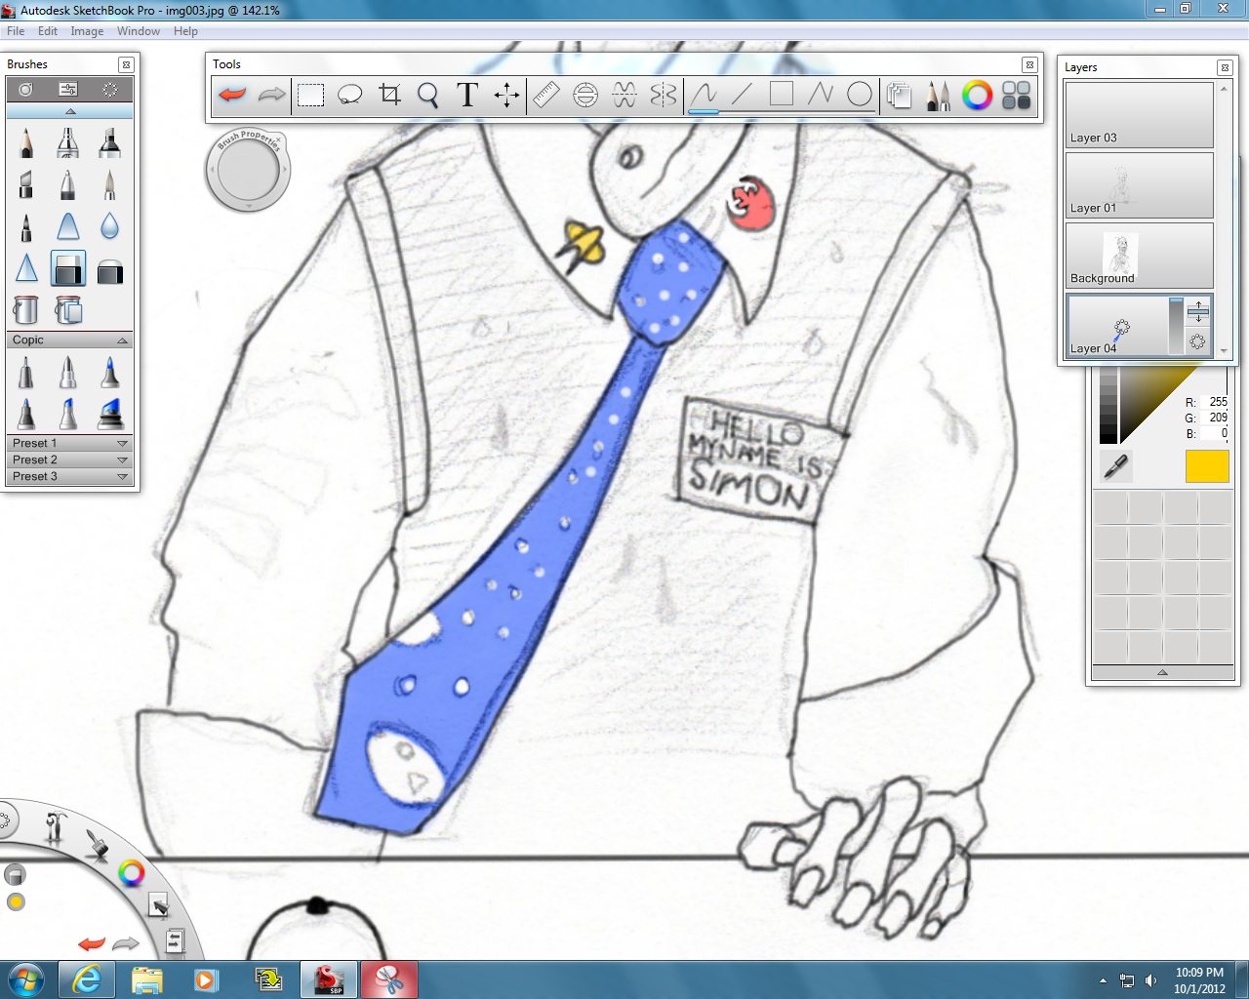Open the Edit menu
Screen dimensions: 1249x999
pos(48,31)
